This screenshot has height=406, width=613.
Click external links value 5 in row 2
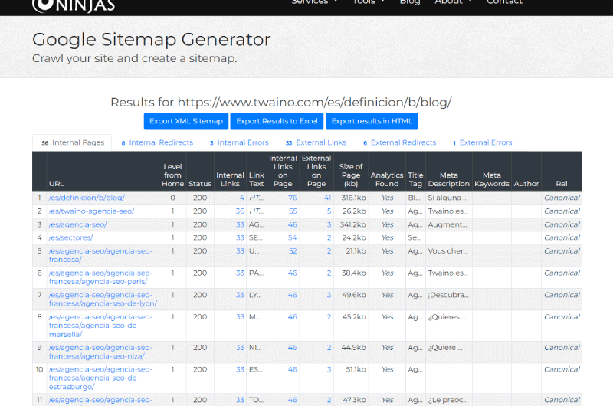click(329, 211)
